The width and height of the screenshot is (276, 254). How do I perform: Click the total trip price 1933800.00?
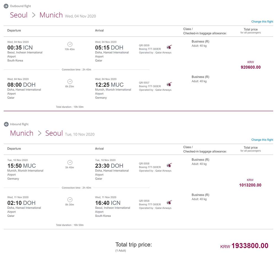coord(250,246)
